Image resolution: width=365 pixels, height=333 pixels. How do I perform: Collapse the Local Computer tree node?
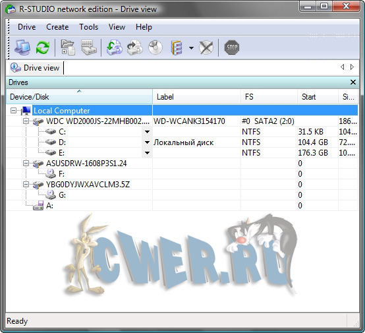[13, 111]
